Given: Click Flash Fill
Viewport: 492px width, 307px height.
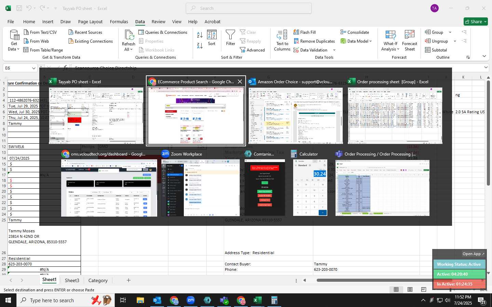Looking at the screenshot, I should pos(304,32).
